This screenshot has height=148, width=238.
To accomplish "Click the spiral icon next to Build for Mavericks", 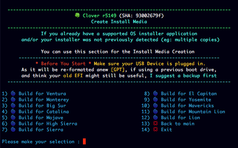I will [155, 105].
